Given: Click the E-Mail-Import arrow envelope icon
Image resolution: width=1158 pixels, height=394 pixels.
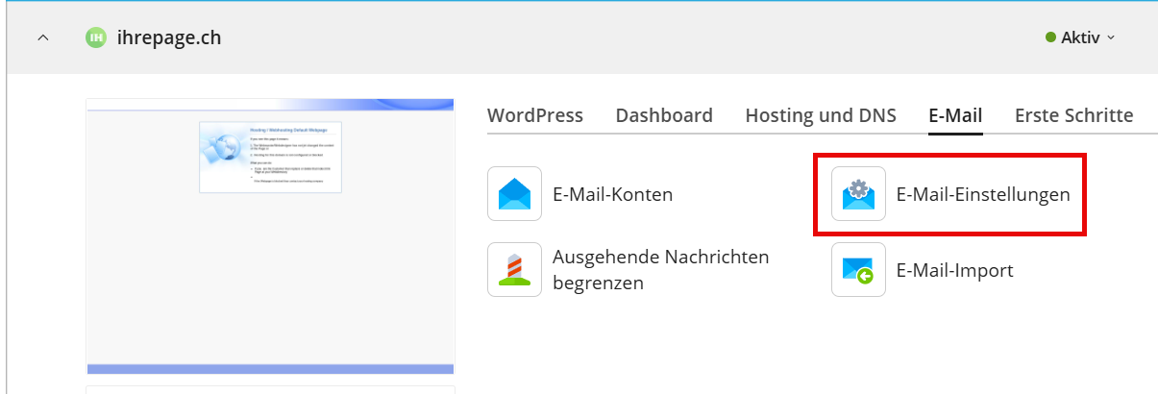Looking at the screenshot, I should [x=858, y=269].
